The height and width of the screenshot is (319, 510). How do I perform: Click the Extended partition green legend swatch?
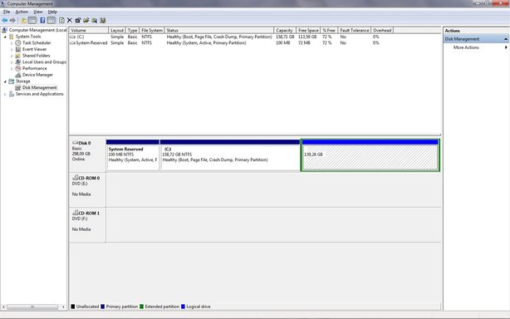pyautogui.click(x=141, y=307)
